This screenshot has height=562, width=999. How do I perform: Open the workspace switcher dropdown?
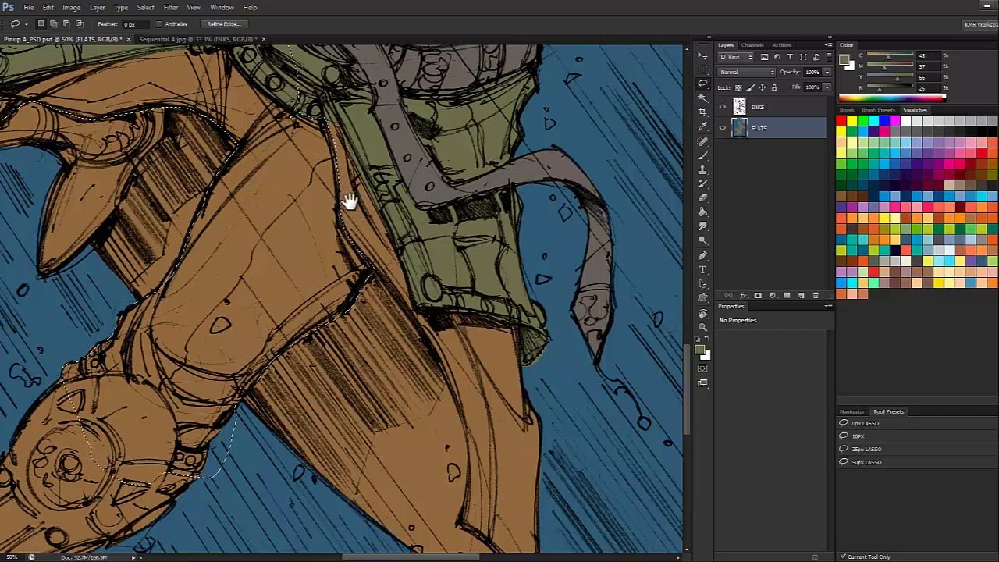click(x=981, y=24)
